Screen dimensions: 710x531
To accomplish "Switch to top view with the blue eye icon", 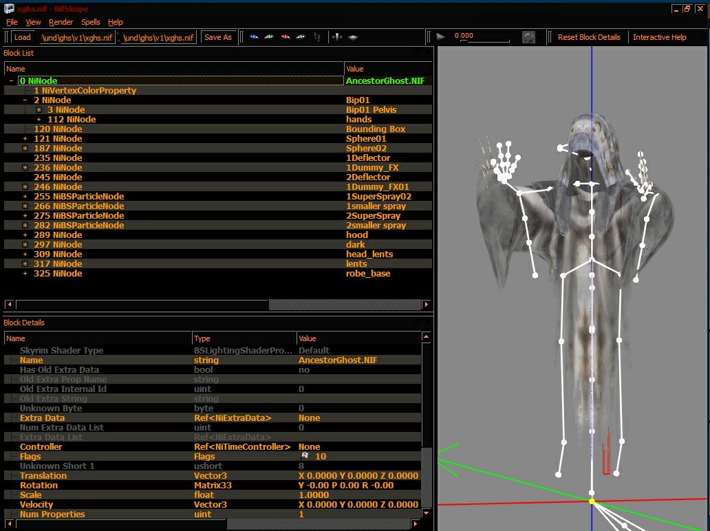I will [254, 37].
